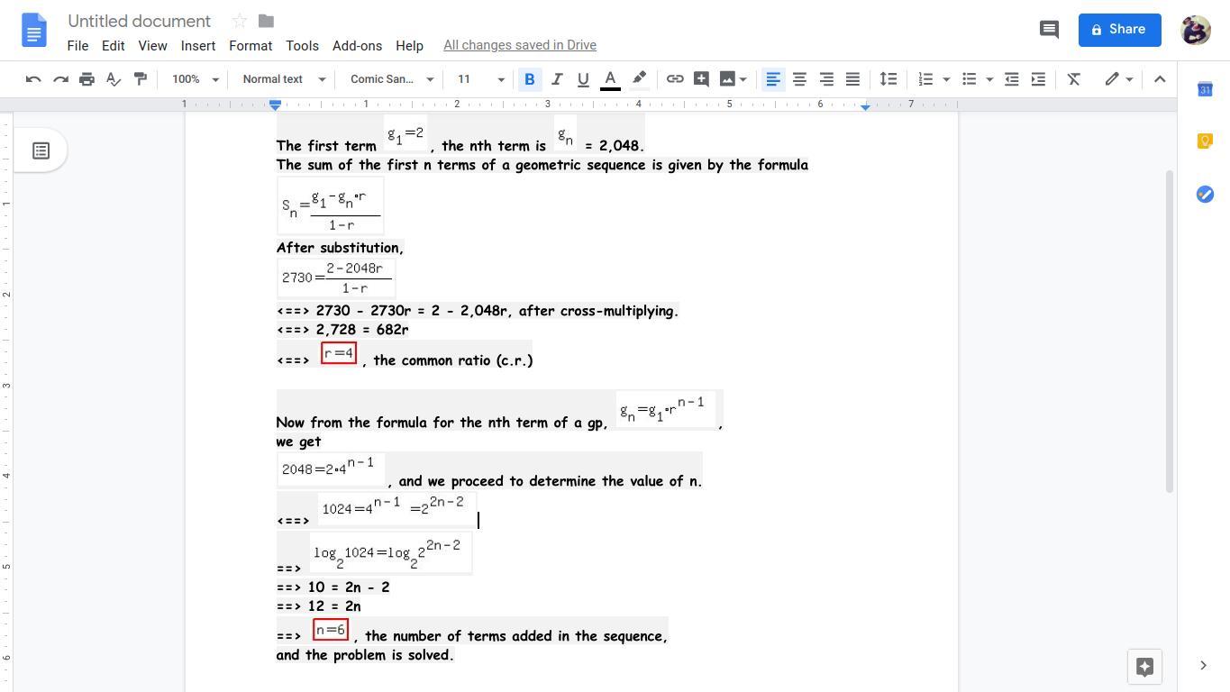The image size is (1230, 692).
Task: Show the document outline
Action: (x=41, y=150)
